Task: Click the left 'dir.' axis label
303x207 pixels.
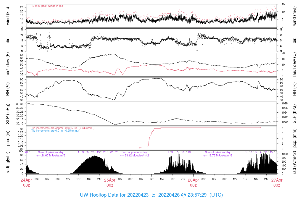Action: [8, 41]
